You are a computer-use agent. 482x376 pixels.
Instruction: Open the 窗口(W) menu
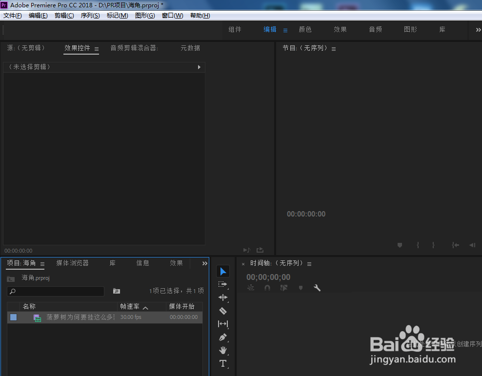(172, 16)
